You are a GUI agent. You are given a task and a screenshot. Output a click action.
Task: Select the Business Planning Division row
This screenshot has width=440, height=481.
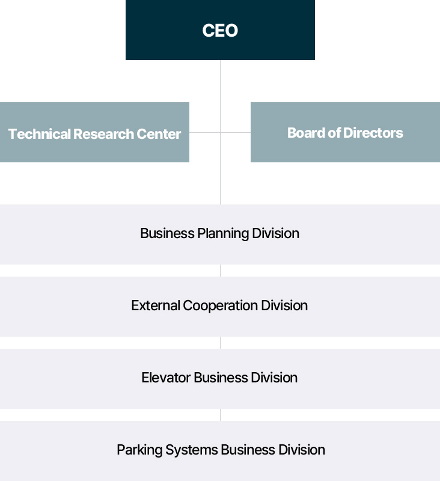(x=220, y=234)
